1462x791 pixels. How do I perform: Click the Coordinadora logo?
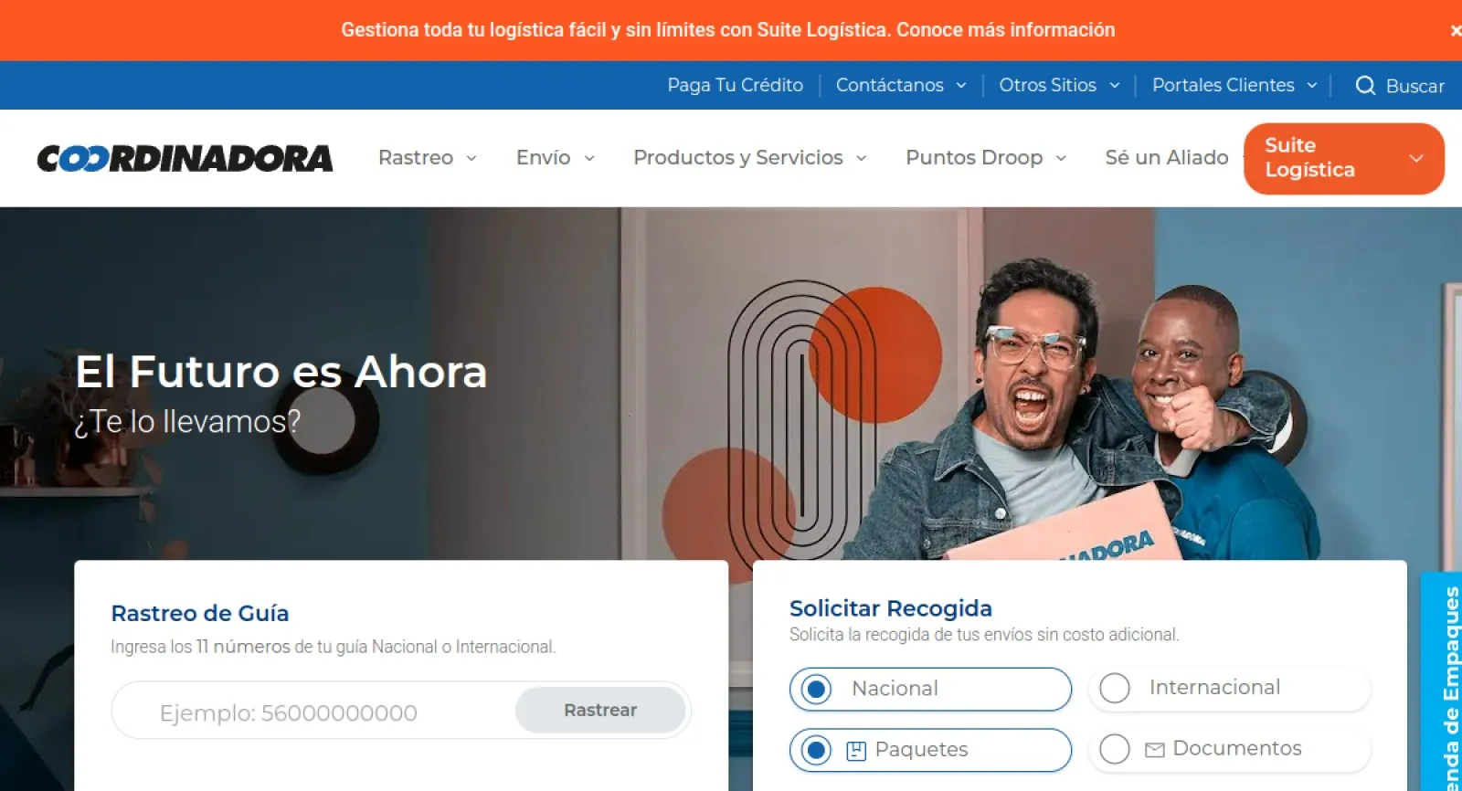pos(185,158)
